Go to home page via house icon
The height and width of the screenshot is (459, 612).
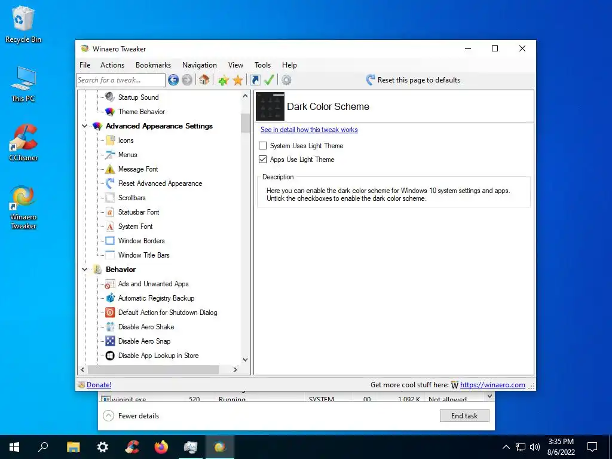coord(204,80)
